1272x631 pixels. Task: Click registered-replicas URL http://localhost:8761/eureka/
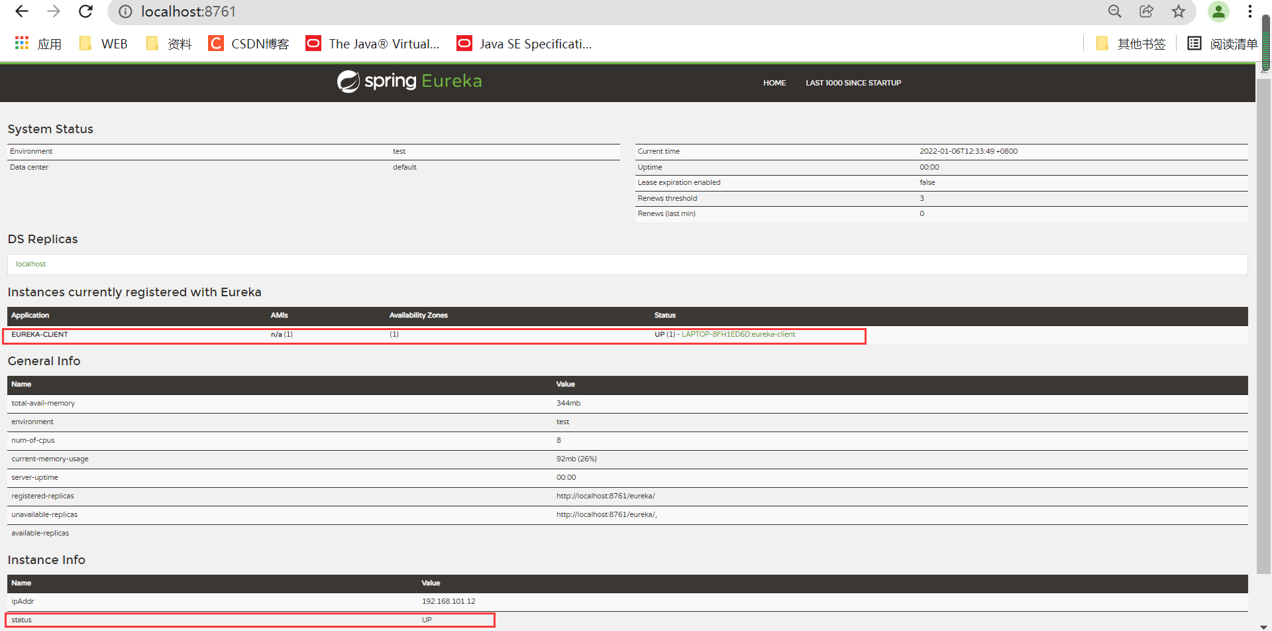tap(606, 496)
